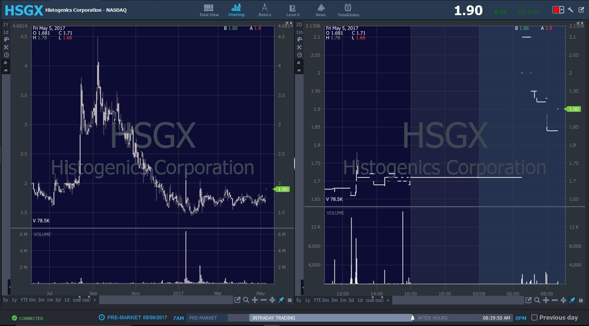
Task: Pop out the HSGX window from header
Action: [581, 10]
